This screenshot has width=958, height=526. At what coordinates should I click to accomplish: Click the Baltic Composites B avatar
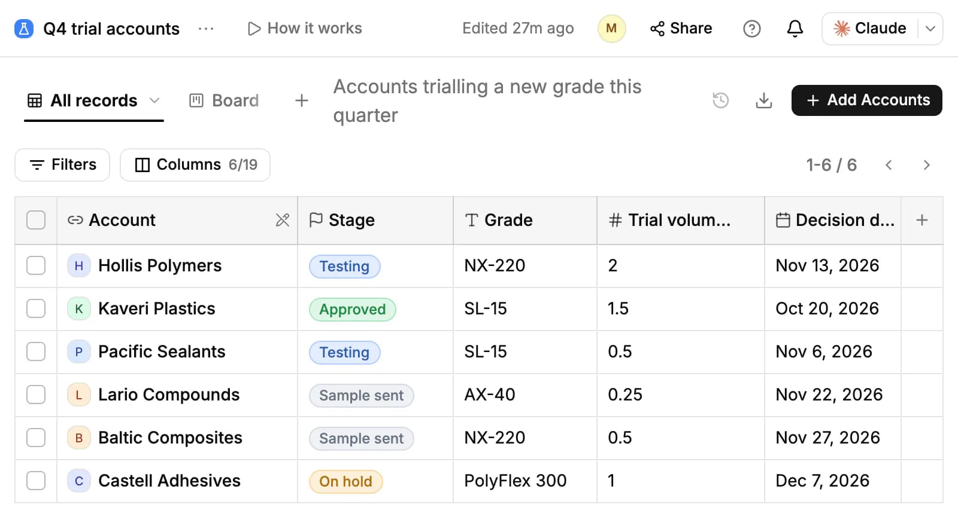[78, 438]
